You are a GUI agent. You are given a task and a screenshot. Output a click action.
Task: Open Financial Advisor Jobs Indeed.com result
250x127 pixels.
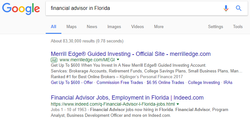click(127, 97)
